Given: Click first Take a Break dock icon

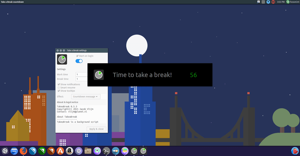Looking at the screenshot, I should coord(134,151).
